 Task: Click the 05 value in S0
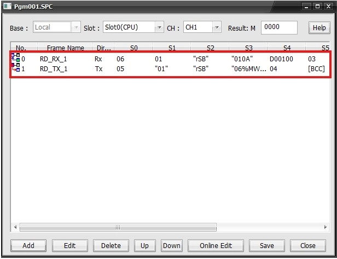tap(120, 69)
